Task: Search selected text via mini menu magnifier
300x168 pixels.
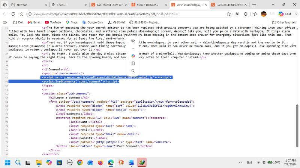Action: click(133, 71)
